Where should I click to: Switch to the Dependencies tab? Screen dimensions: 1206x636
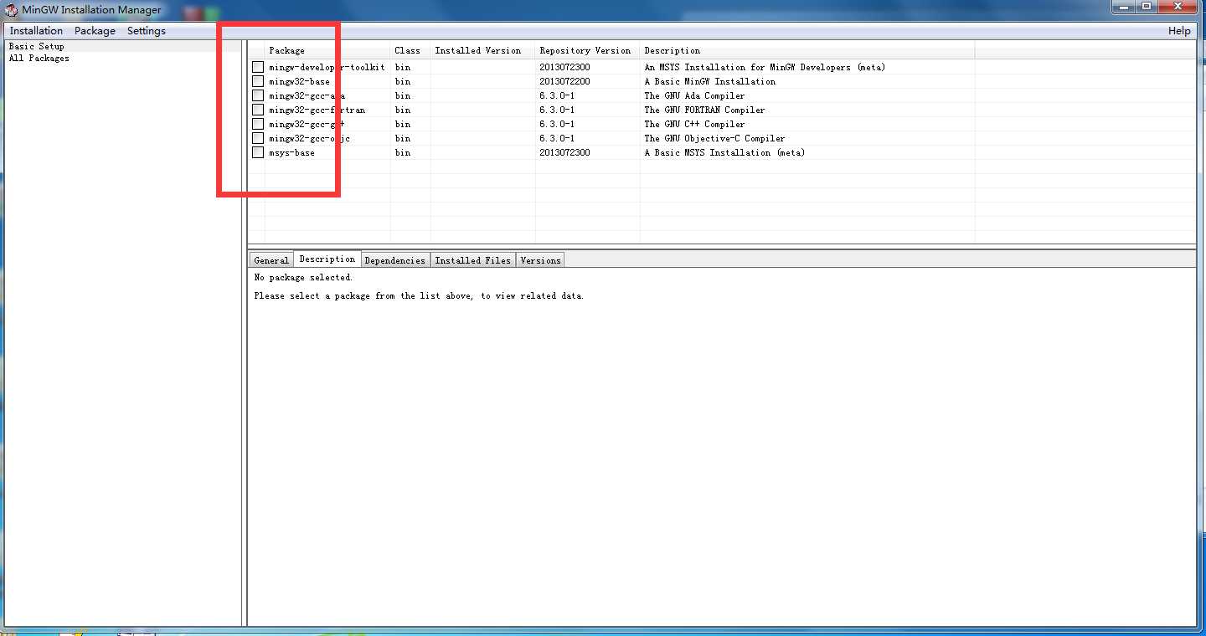coord(395,260)
